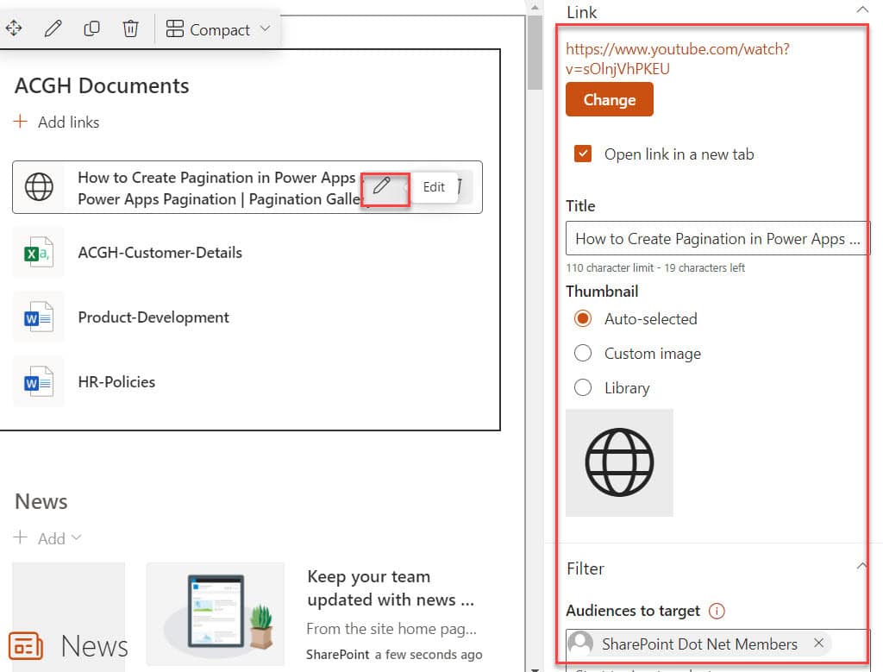This screenshot has height=672, width=883.
Task: Click the SharePoint Dot Net Members avatar icon
Action: pyautogui.click(x=580, y=644)
